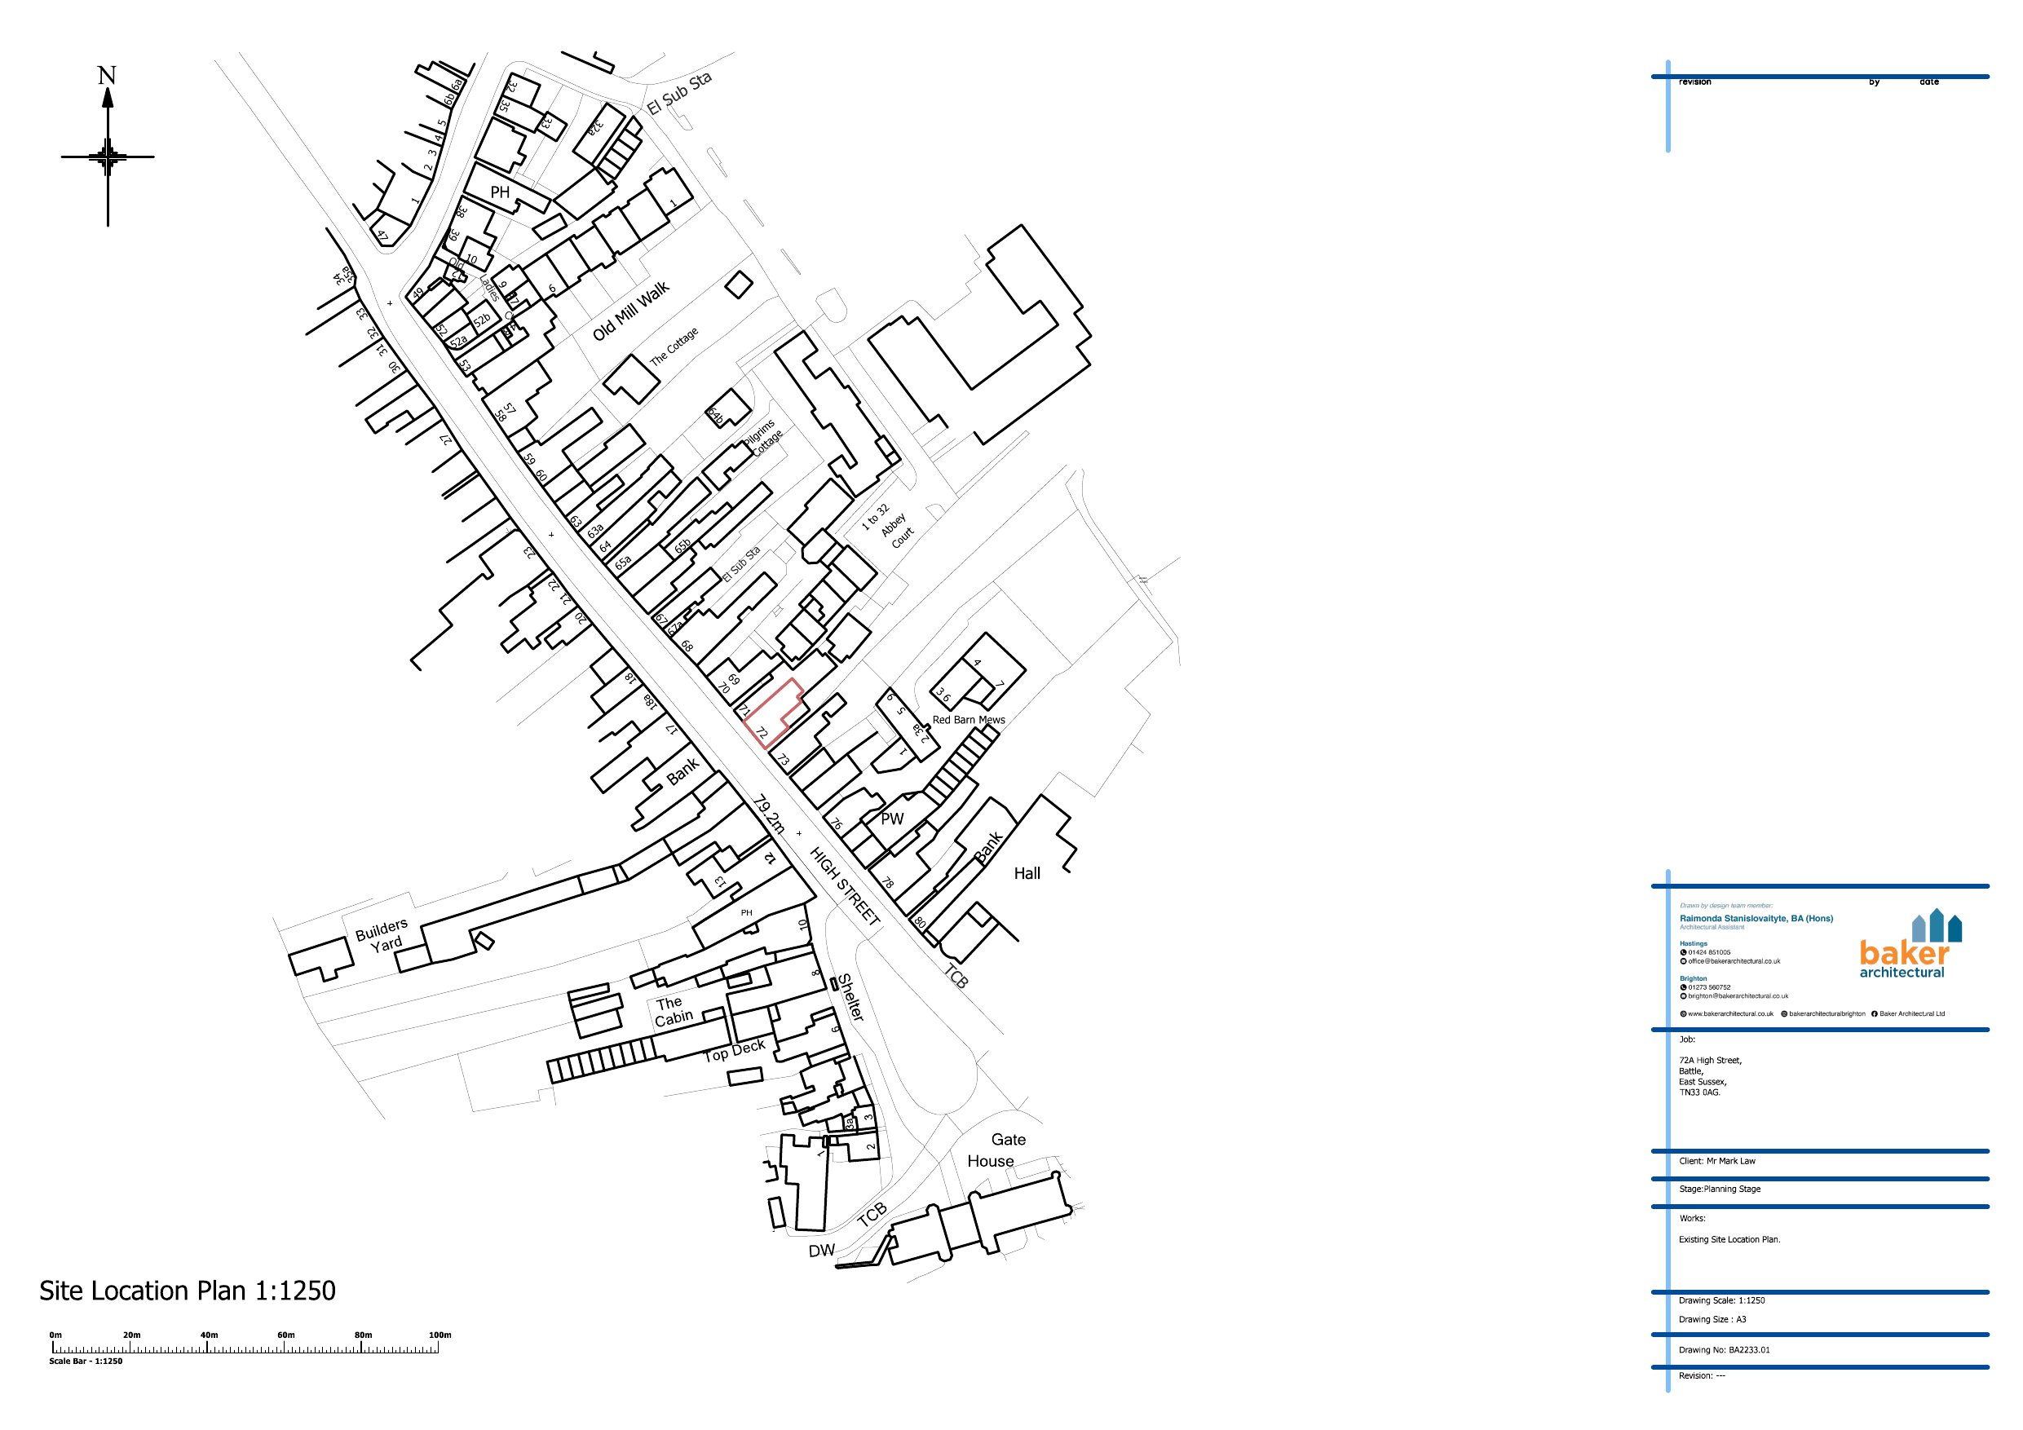Click the Instagram icon beside bakerarchitecturalbrighton
This screenshot has height=1430, width=2023.
pos(1784,1014)
